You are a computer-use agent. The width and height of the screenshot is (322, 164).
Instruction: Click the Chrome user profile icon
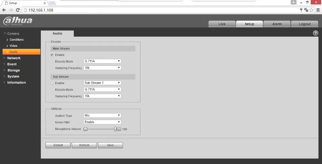coord(294,2)
